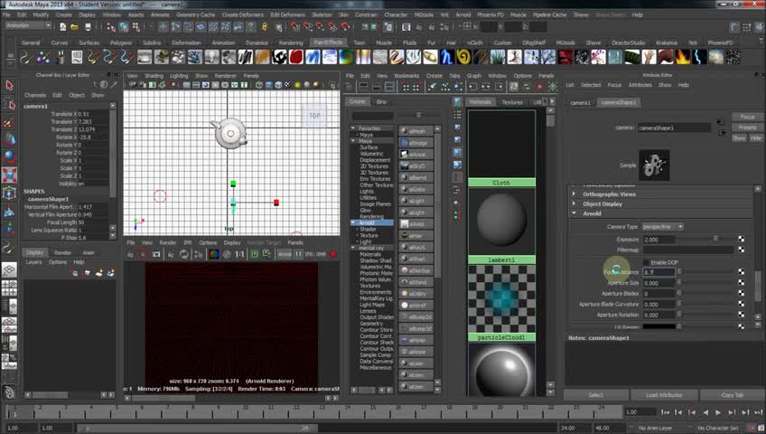Expand the Orthographic Views section
The height and width of the screenshot is (434, 766).
point(608,194)
